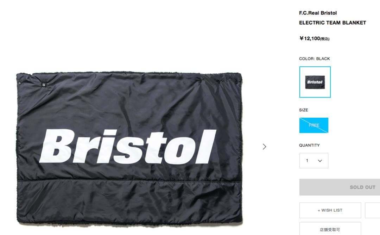
Task: Click the SIZE heading label
Action: click(303, 110)
